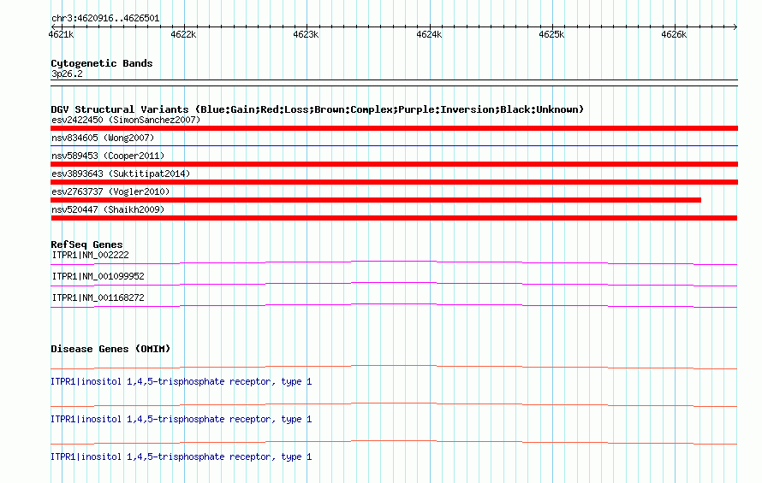Select the RefSeq Genes track title
Viewport: 762px width, 483px height.
pyautogui.click(x=87, y=244)
